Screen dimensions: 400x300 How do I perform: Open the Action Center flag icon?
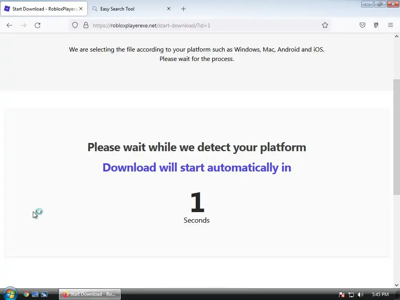[342, 295]
